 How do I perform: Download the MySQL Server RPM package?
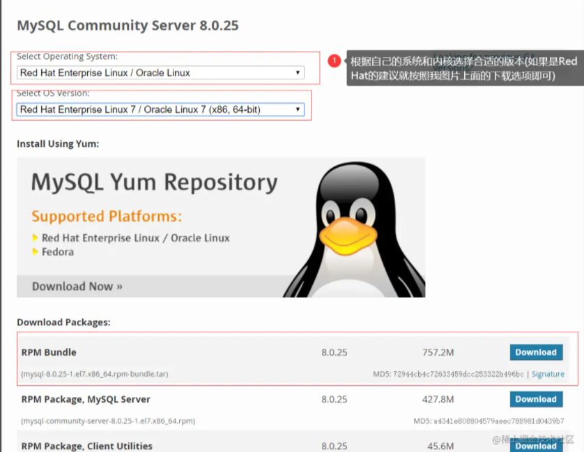(x=536, y=399)
